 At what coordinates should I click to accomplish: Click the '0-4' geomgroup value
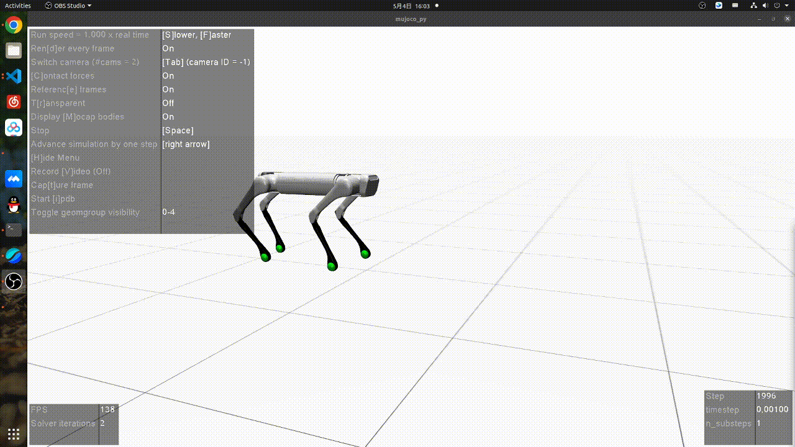click(x=168, y=212)
